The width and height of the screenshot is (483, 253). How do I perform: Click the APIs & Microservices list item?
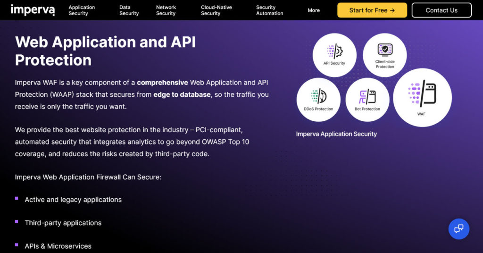tap(58, 246)
